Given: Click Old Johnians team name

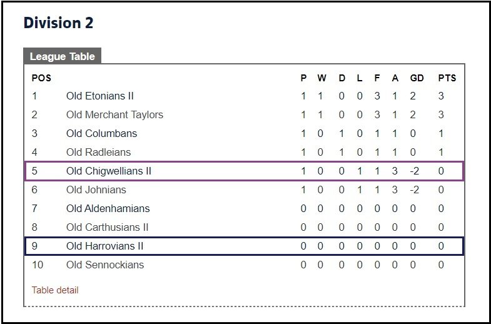Looking at the screenshot, I should click(x=96, y=190).
